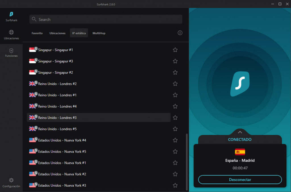Switch to Ubicaciones tab
This screenshot has height=192, width=291.
point(57,33)
